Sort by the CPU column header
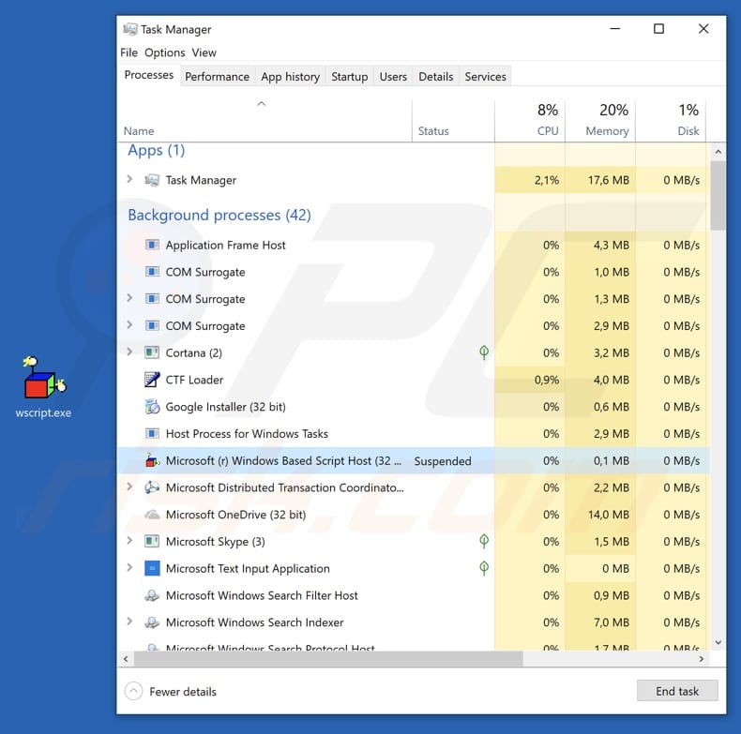Viewport: 741px width, 734px height. coord(530,120)
